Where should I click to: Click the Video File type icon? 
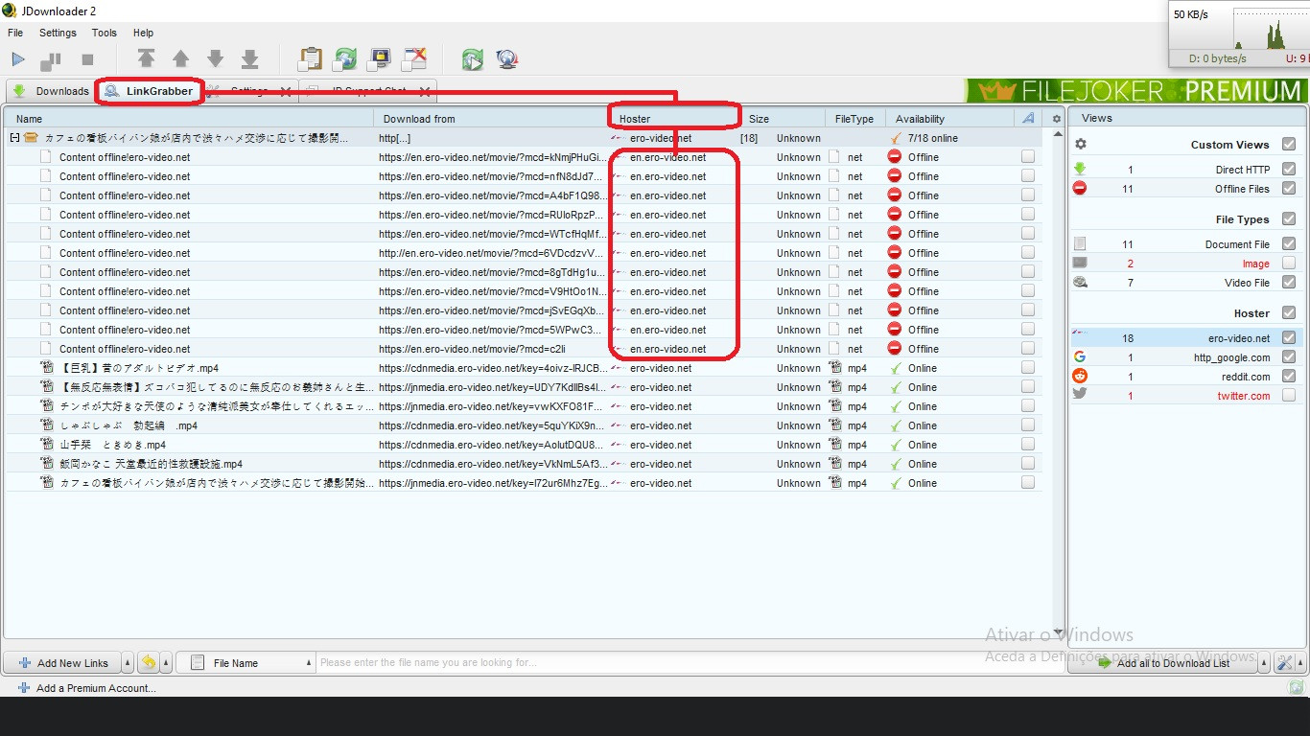pos(1080,282)
